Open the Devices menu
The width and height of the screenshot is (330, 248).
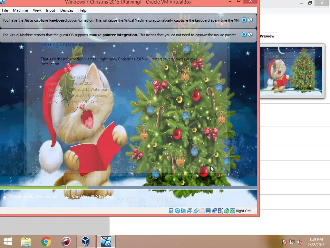[x=67, y=10]
